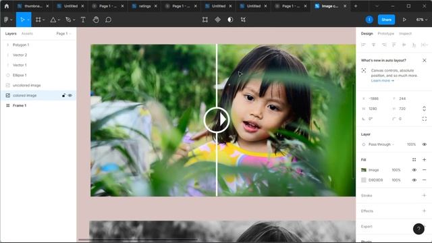Toggle layer visibility eye in Layer section
The image size is (432, 243).
(x=425, y=144)
